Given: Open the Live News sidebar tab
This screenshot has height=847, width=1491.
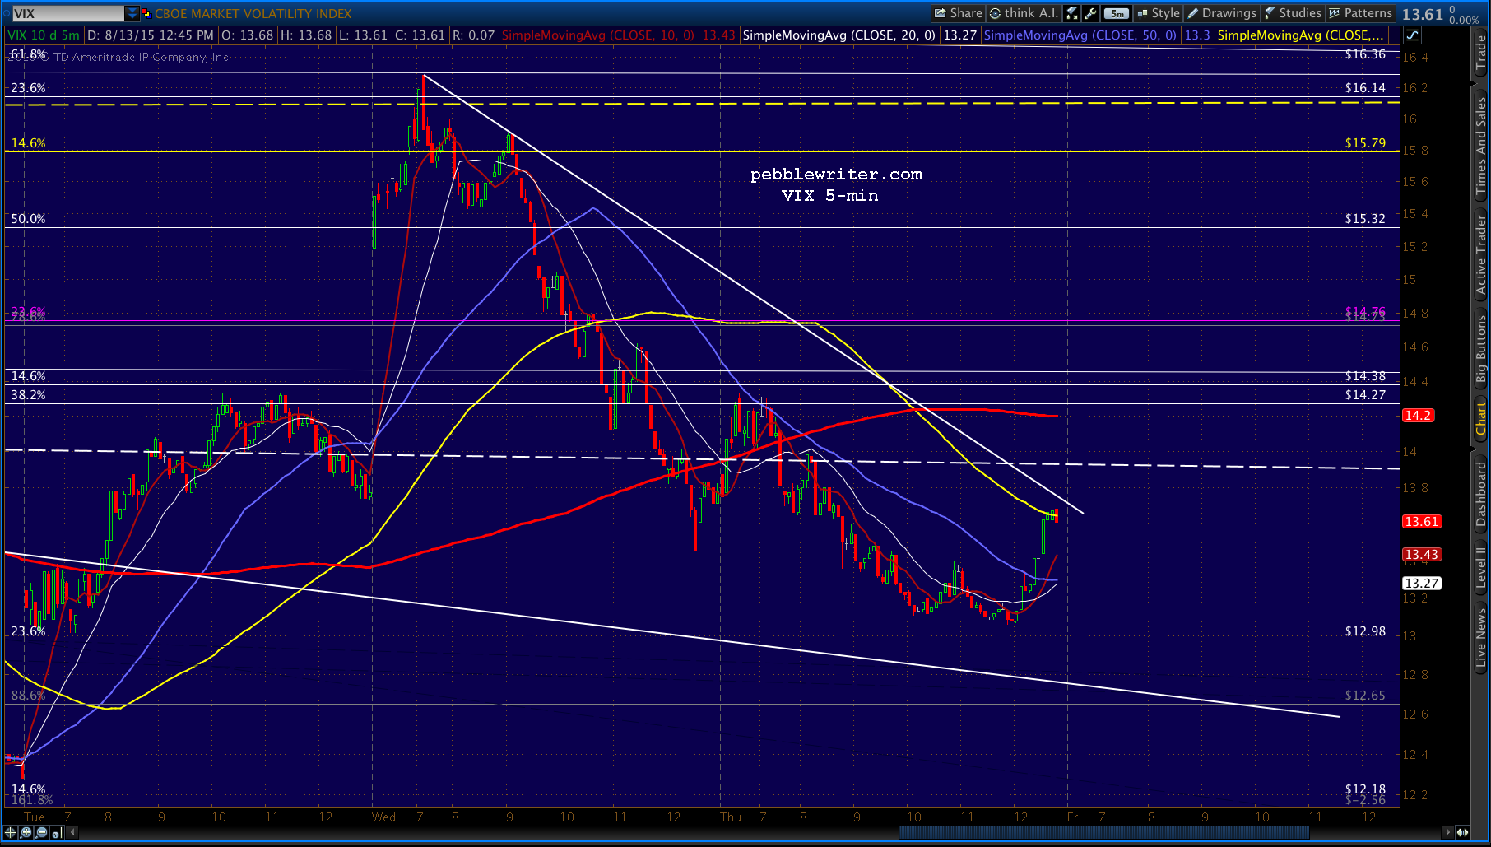Looking at the screenshot, I should pyautogui.click(x=1481, y=638).
